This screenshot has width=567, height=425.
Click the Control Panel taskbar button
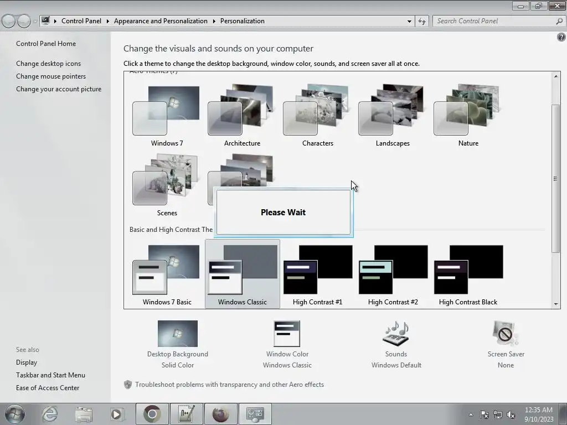[x=255, y=414]
